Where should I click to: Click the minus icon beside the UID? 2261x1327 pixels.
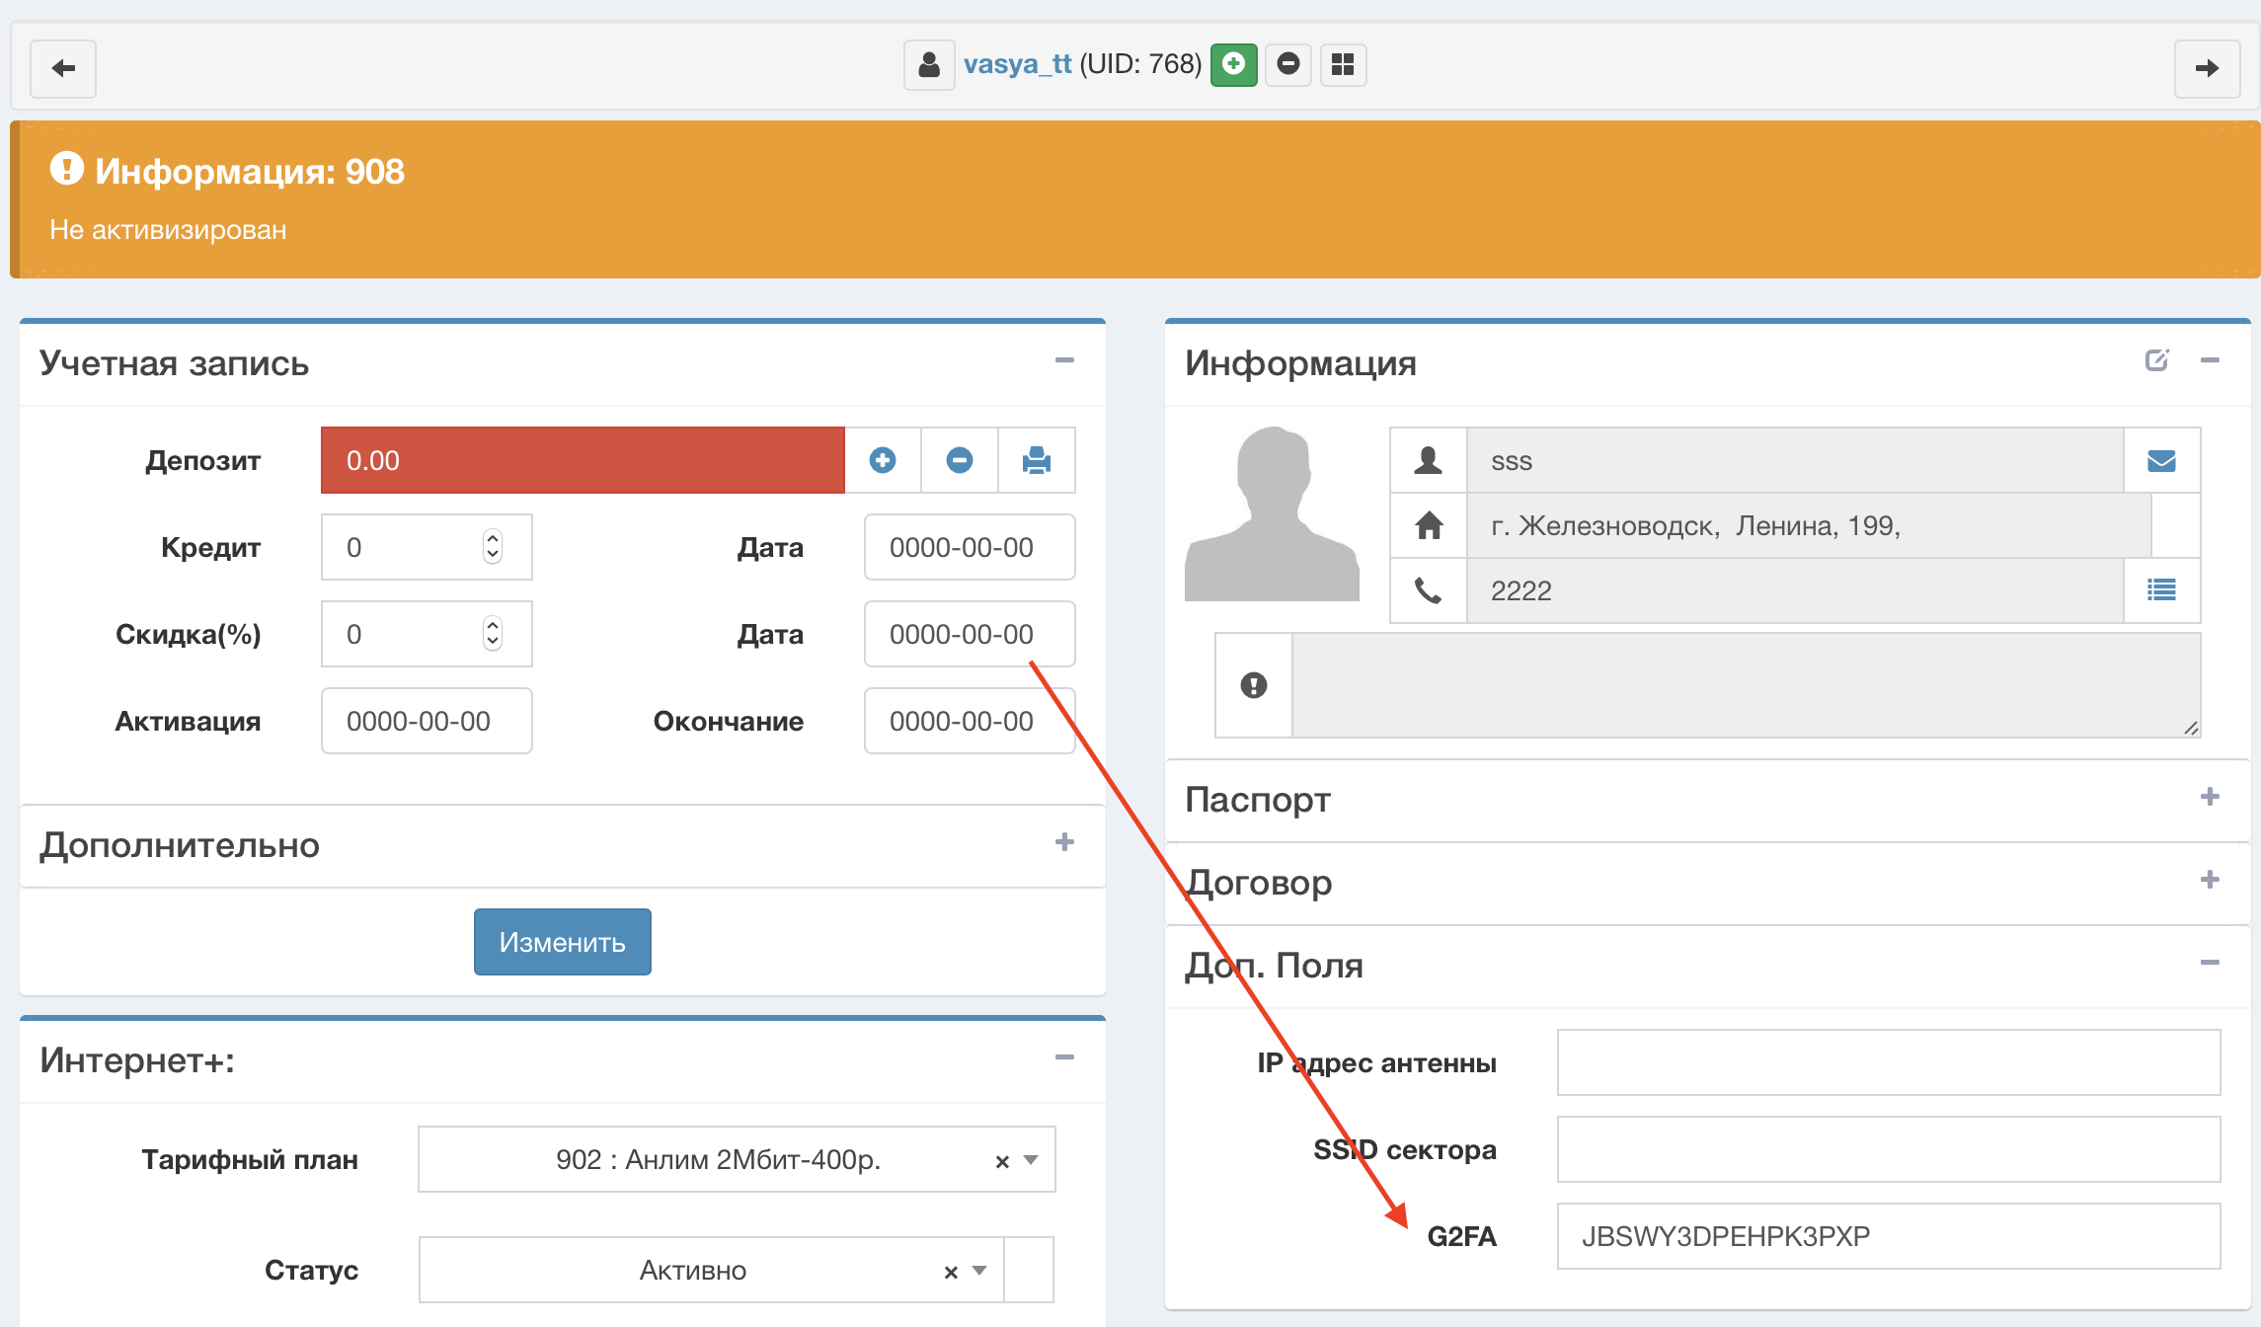(1287, 65)
